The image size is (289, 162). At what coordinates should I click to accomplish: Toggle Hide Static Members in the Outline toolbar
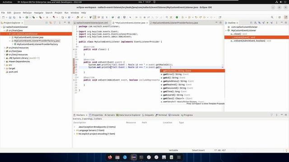click(263, 23)
